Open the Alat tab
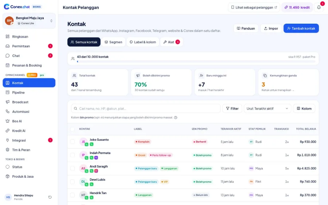The image size is (328, 205). click(x=172, y=42)
